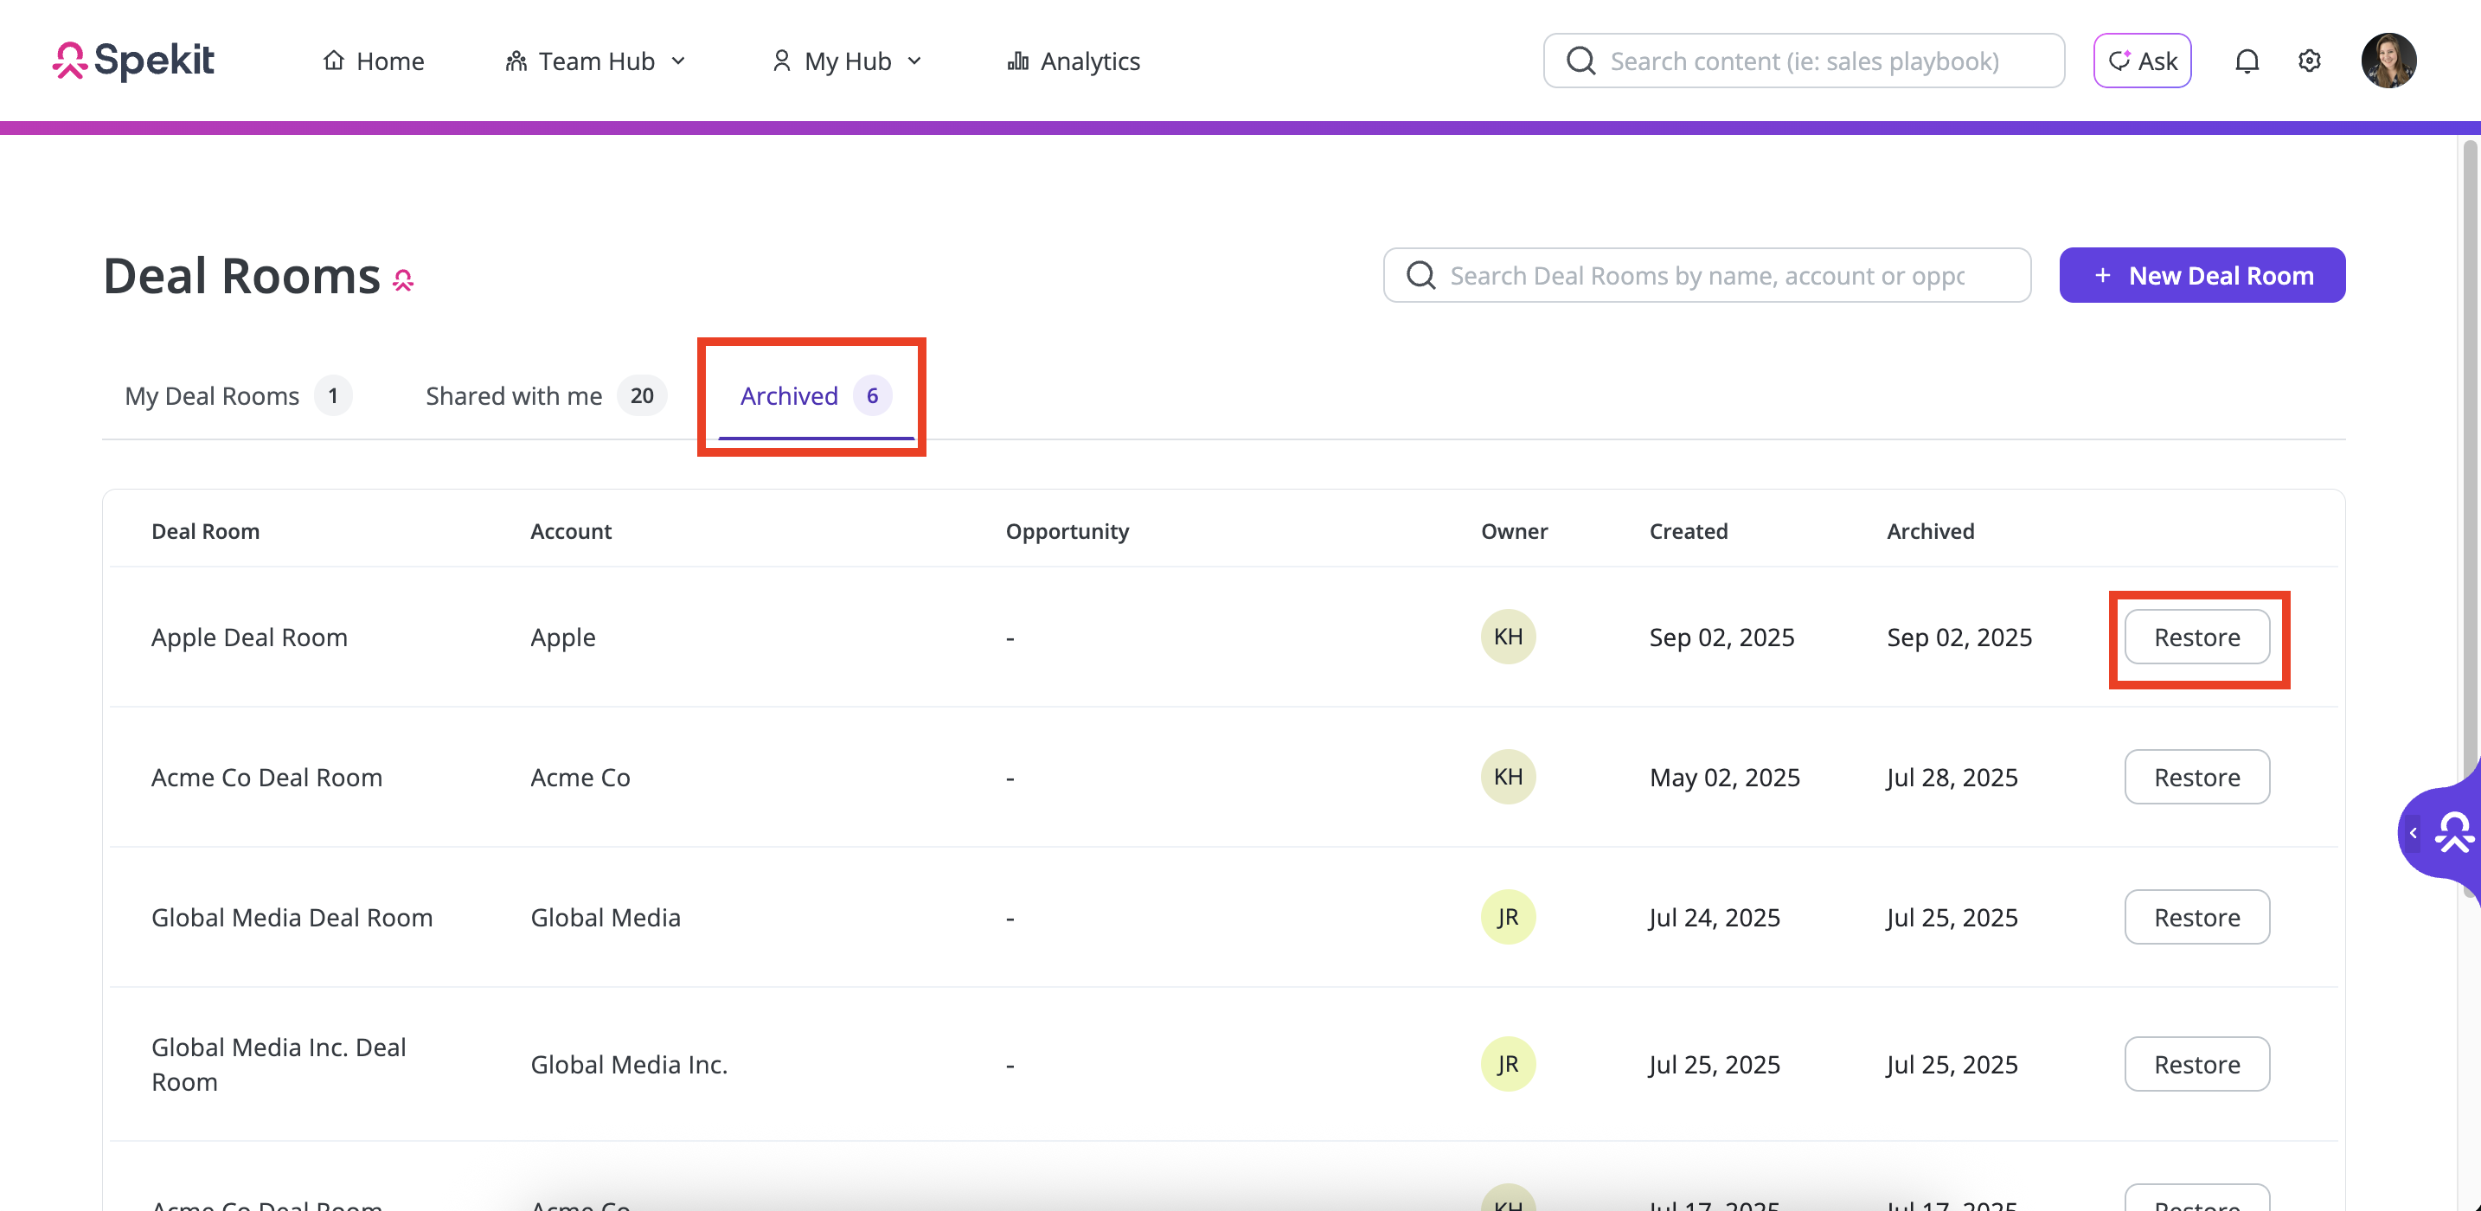Click the Spekit logo
This screenshot has width=2481, height=1211.
(x=133, y=61)
